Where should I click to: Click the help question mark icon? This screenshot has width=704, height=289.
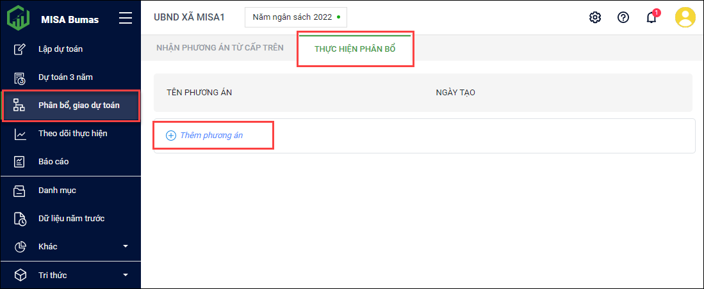623,17
